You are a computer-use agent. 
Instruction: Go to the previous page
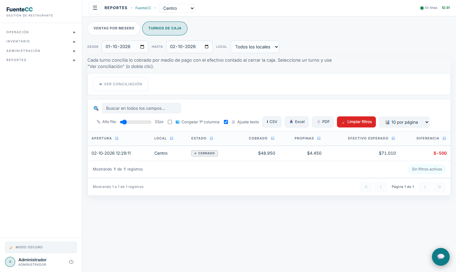point(381,187)
